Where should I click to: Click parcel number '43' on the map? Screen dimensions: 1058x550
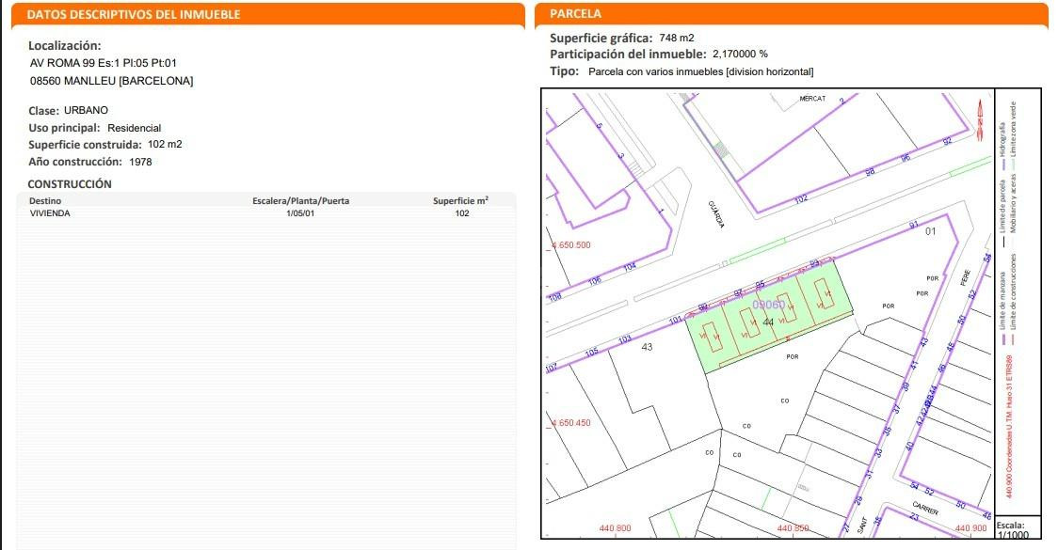pos(647,347)
